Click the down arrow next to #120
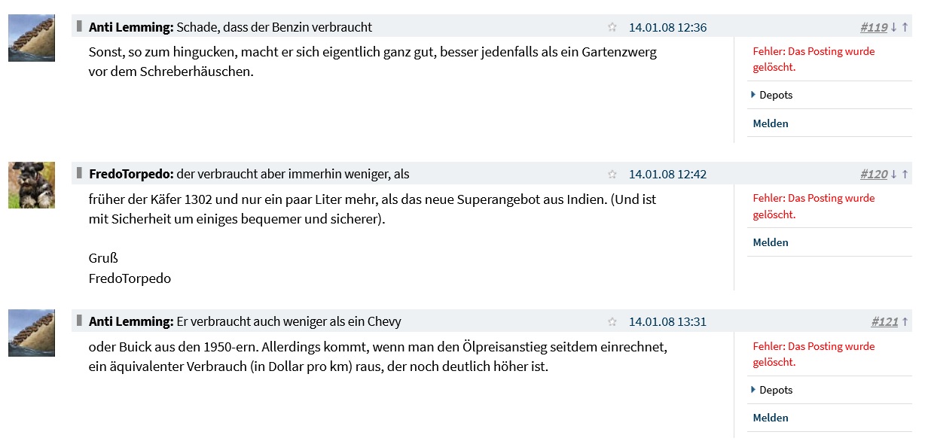Viewport: 925px width, 441px height. coord(895,174)
